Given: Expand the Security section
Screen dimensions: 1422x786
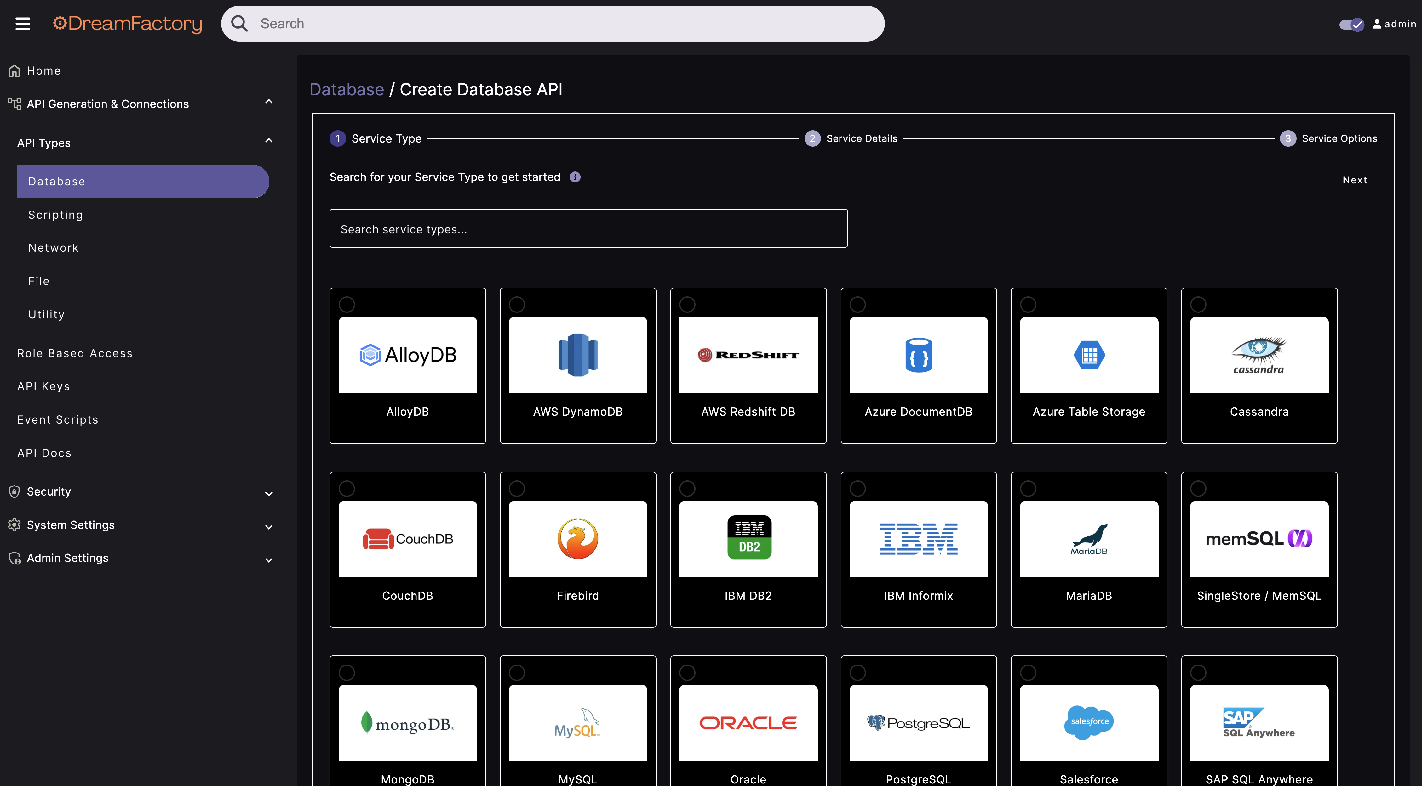Looking at the screenshot, I should (269, 493).
